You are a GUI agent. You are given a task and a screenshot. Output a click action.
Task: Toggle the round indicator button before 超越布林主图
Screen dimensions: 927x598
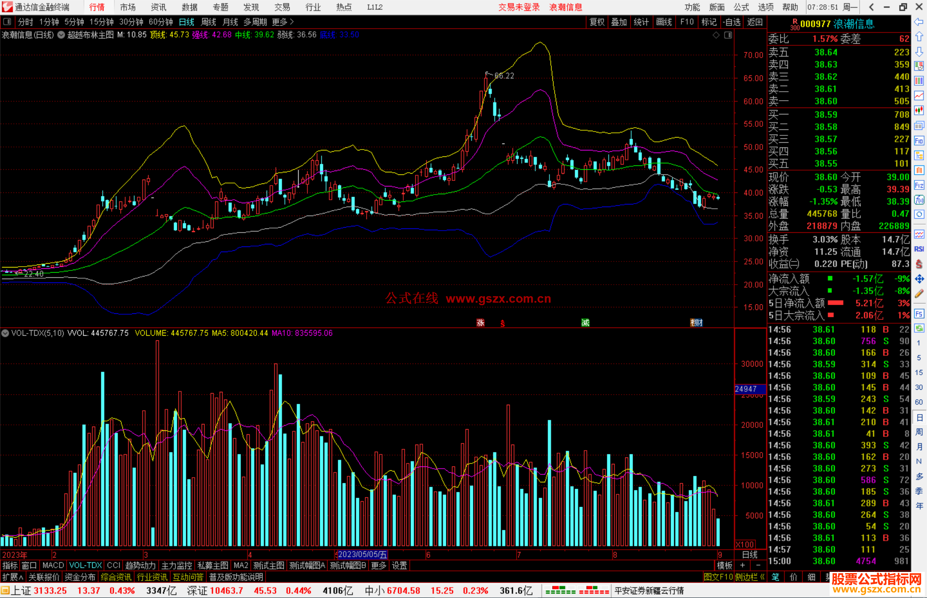click(61, 35)
